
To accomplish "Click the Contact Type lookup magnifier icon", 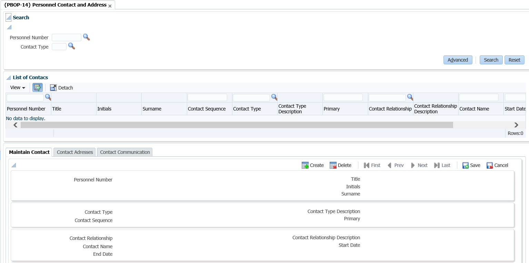I will tap(71, 46).
